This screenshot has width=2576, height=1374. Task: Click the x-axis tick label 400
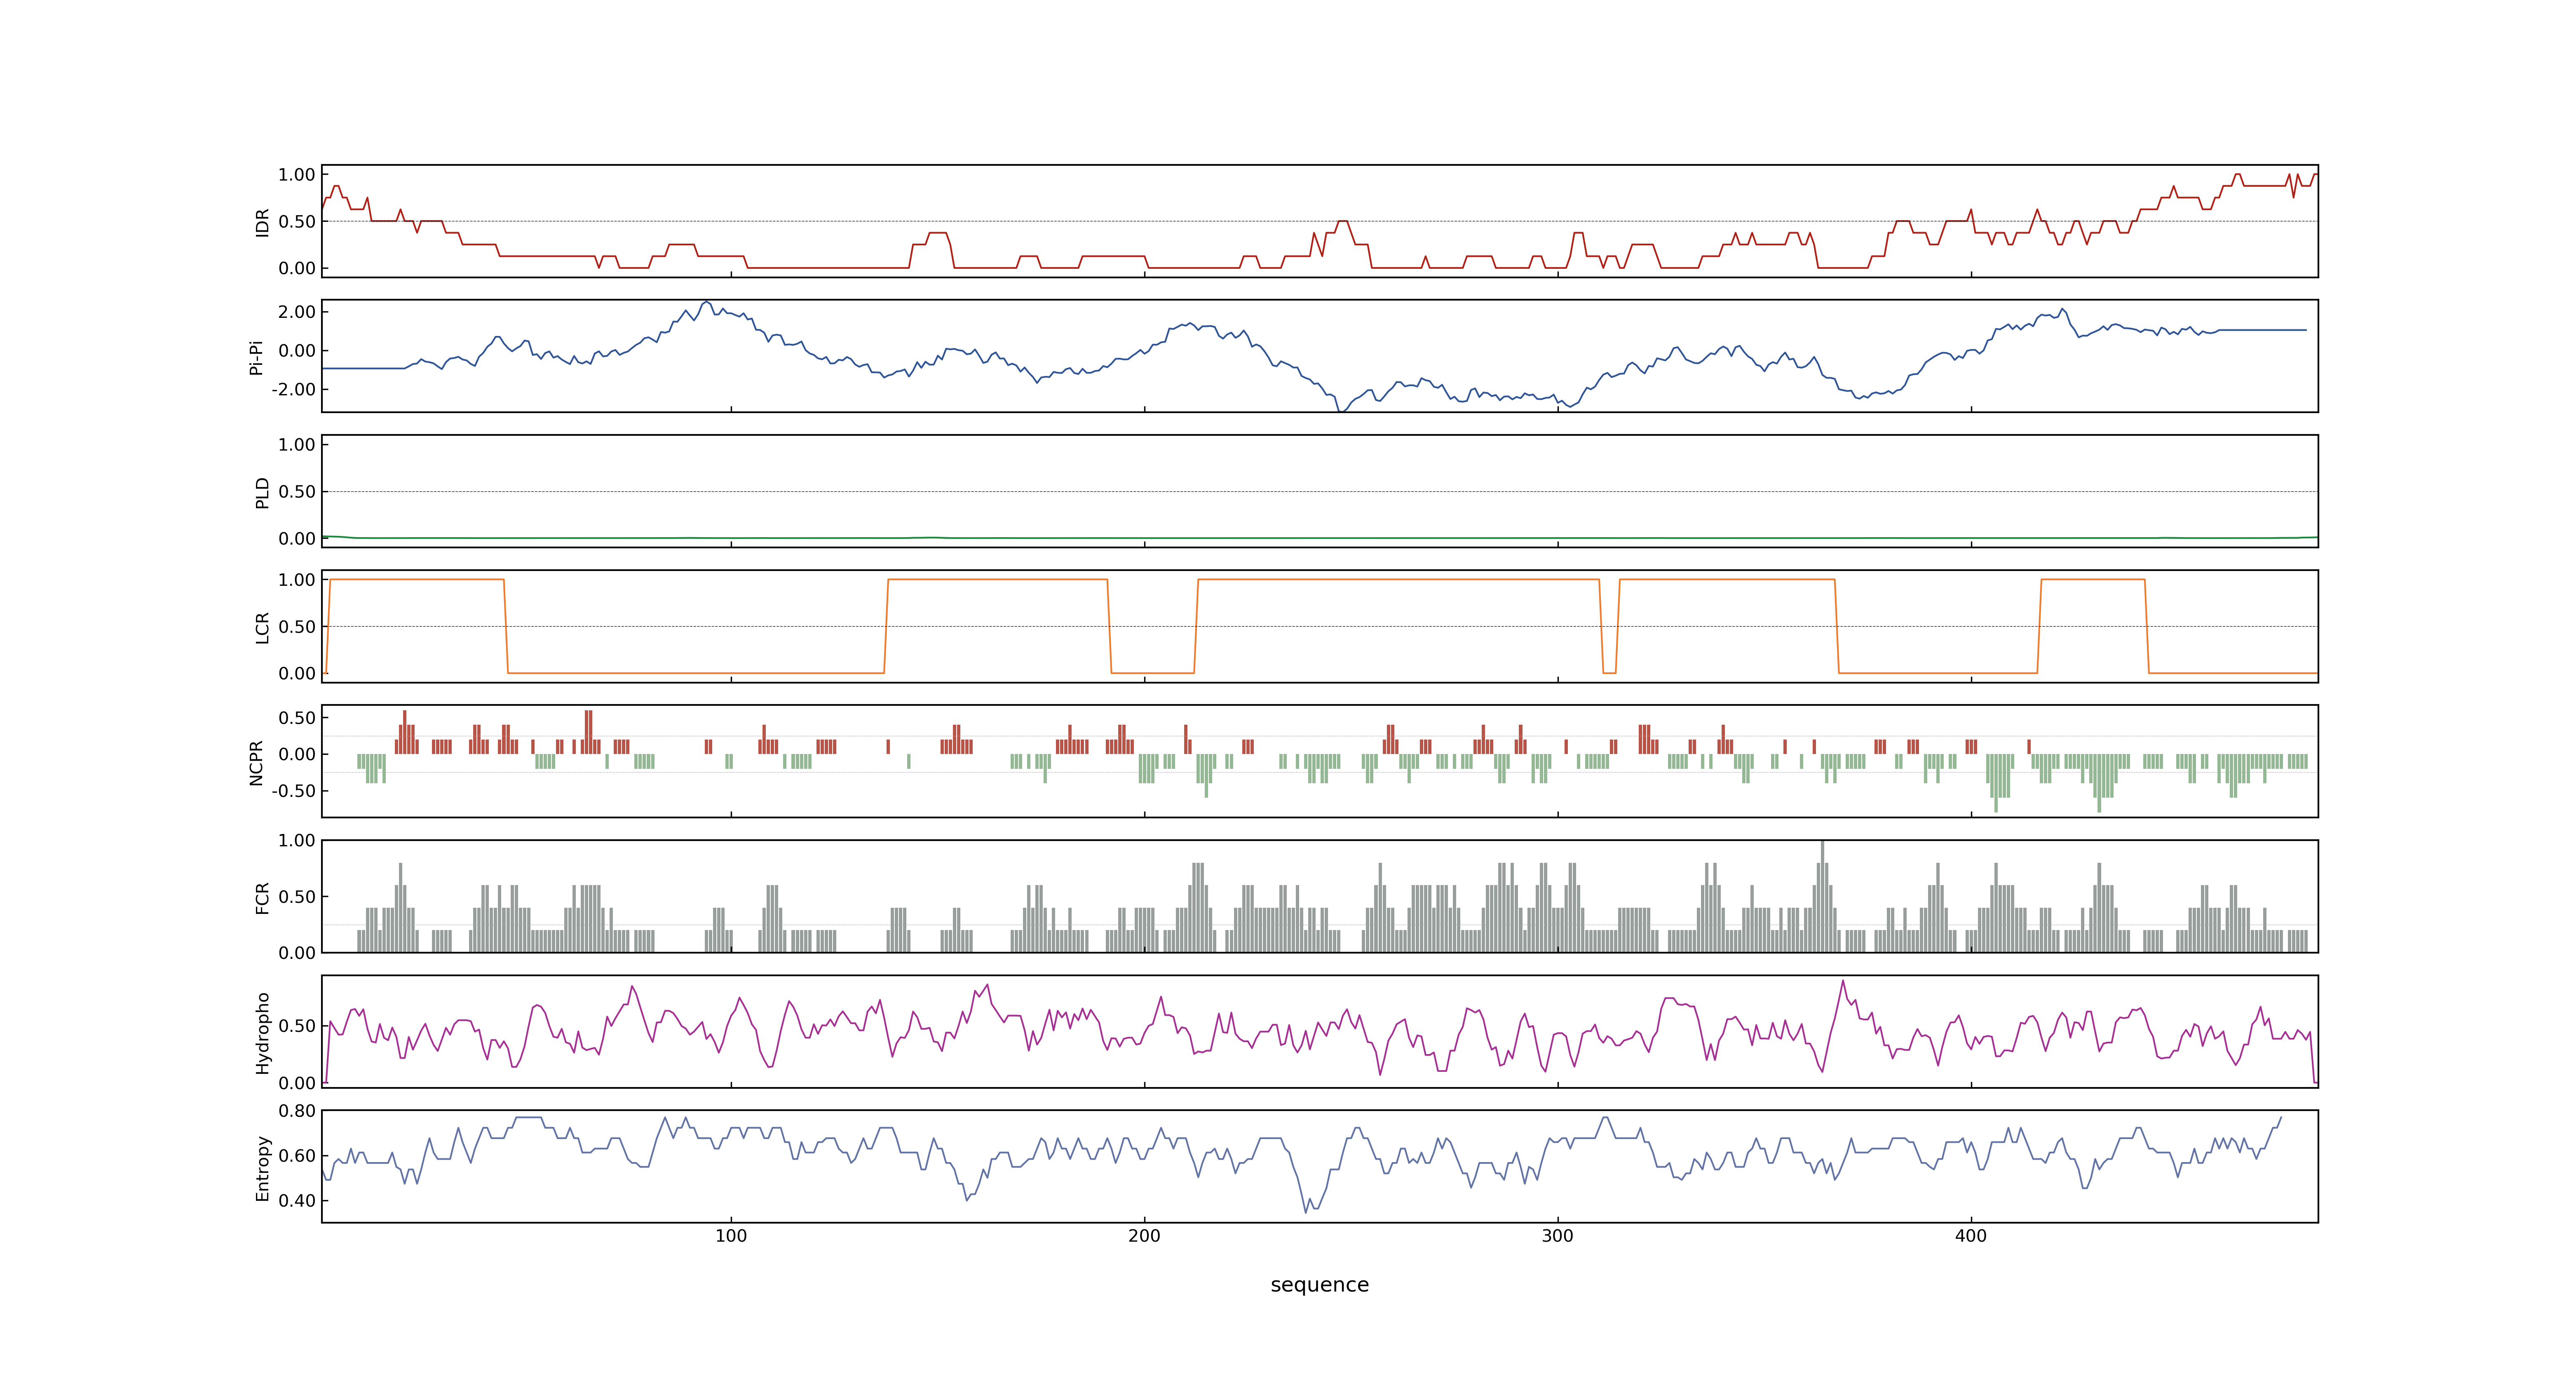pos(1970,1236)
